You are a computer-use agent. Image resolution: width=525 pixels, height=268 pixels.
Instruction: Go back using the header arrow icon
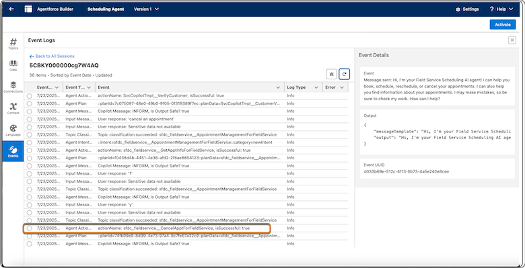[11, 9]
